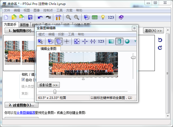Select spherical projection globe icon

127,41
